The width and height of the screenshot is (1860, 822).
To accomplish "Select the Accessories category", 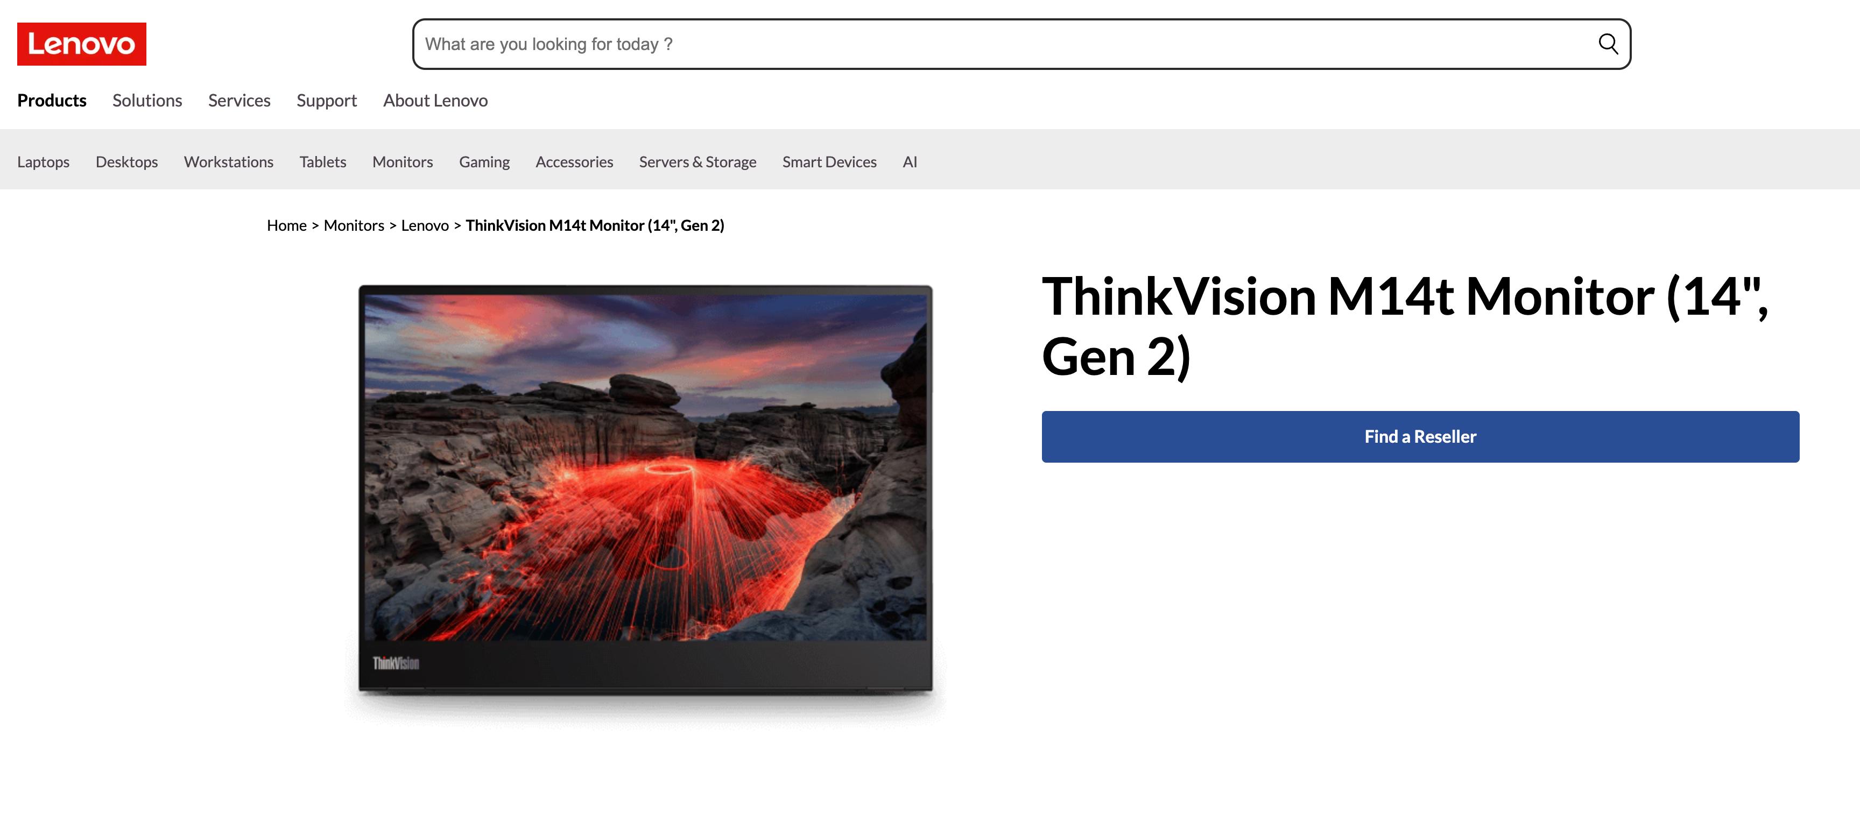I will [x=574, y=162].
